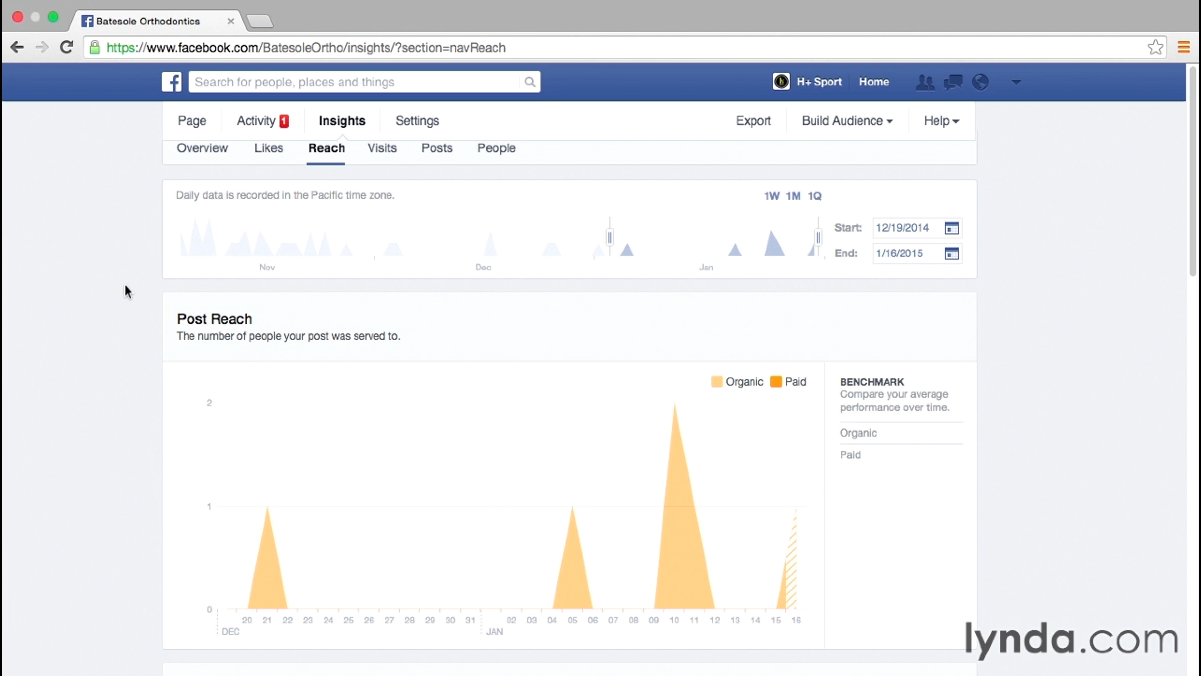
Task: Click the search magnifier icon
Action: pyautogui.click(x=530, y=82)
